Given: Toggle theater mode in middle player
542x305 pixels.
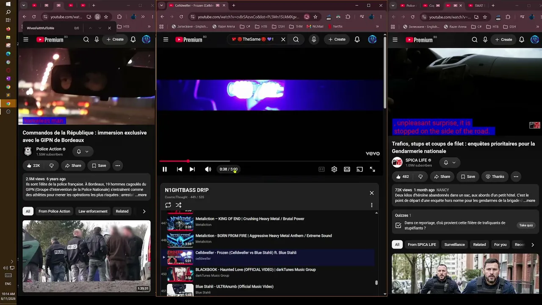Looking at the screenshot, I should 347,169.
